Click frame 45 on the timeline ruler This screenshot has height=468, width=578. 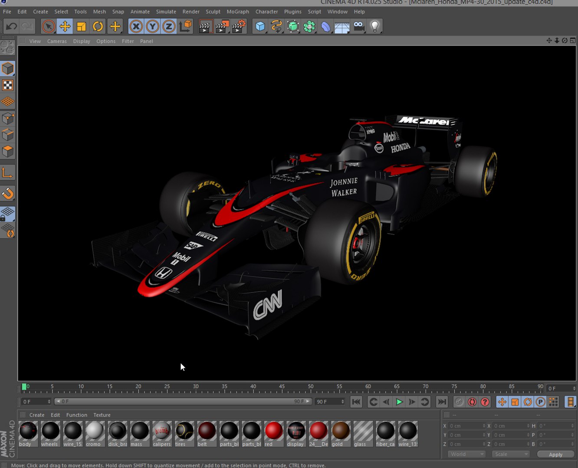(x=282, y=386)
